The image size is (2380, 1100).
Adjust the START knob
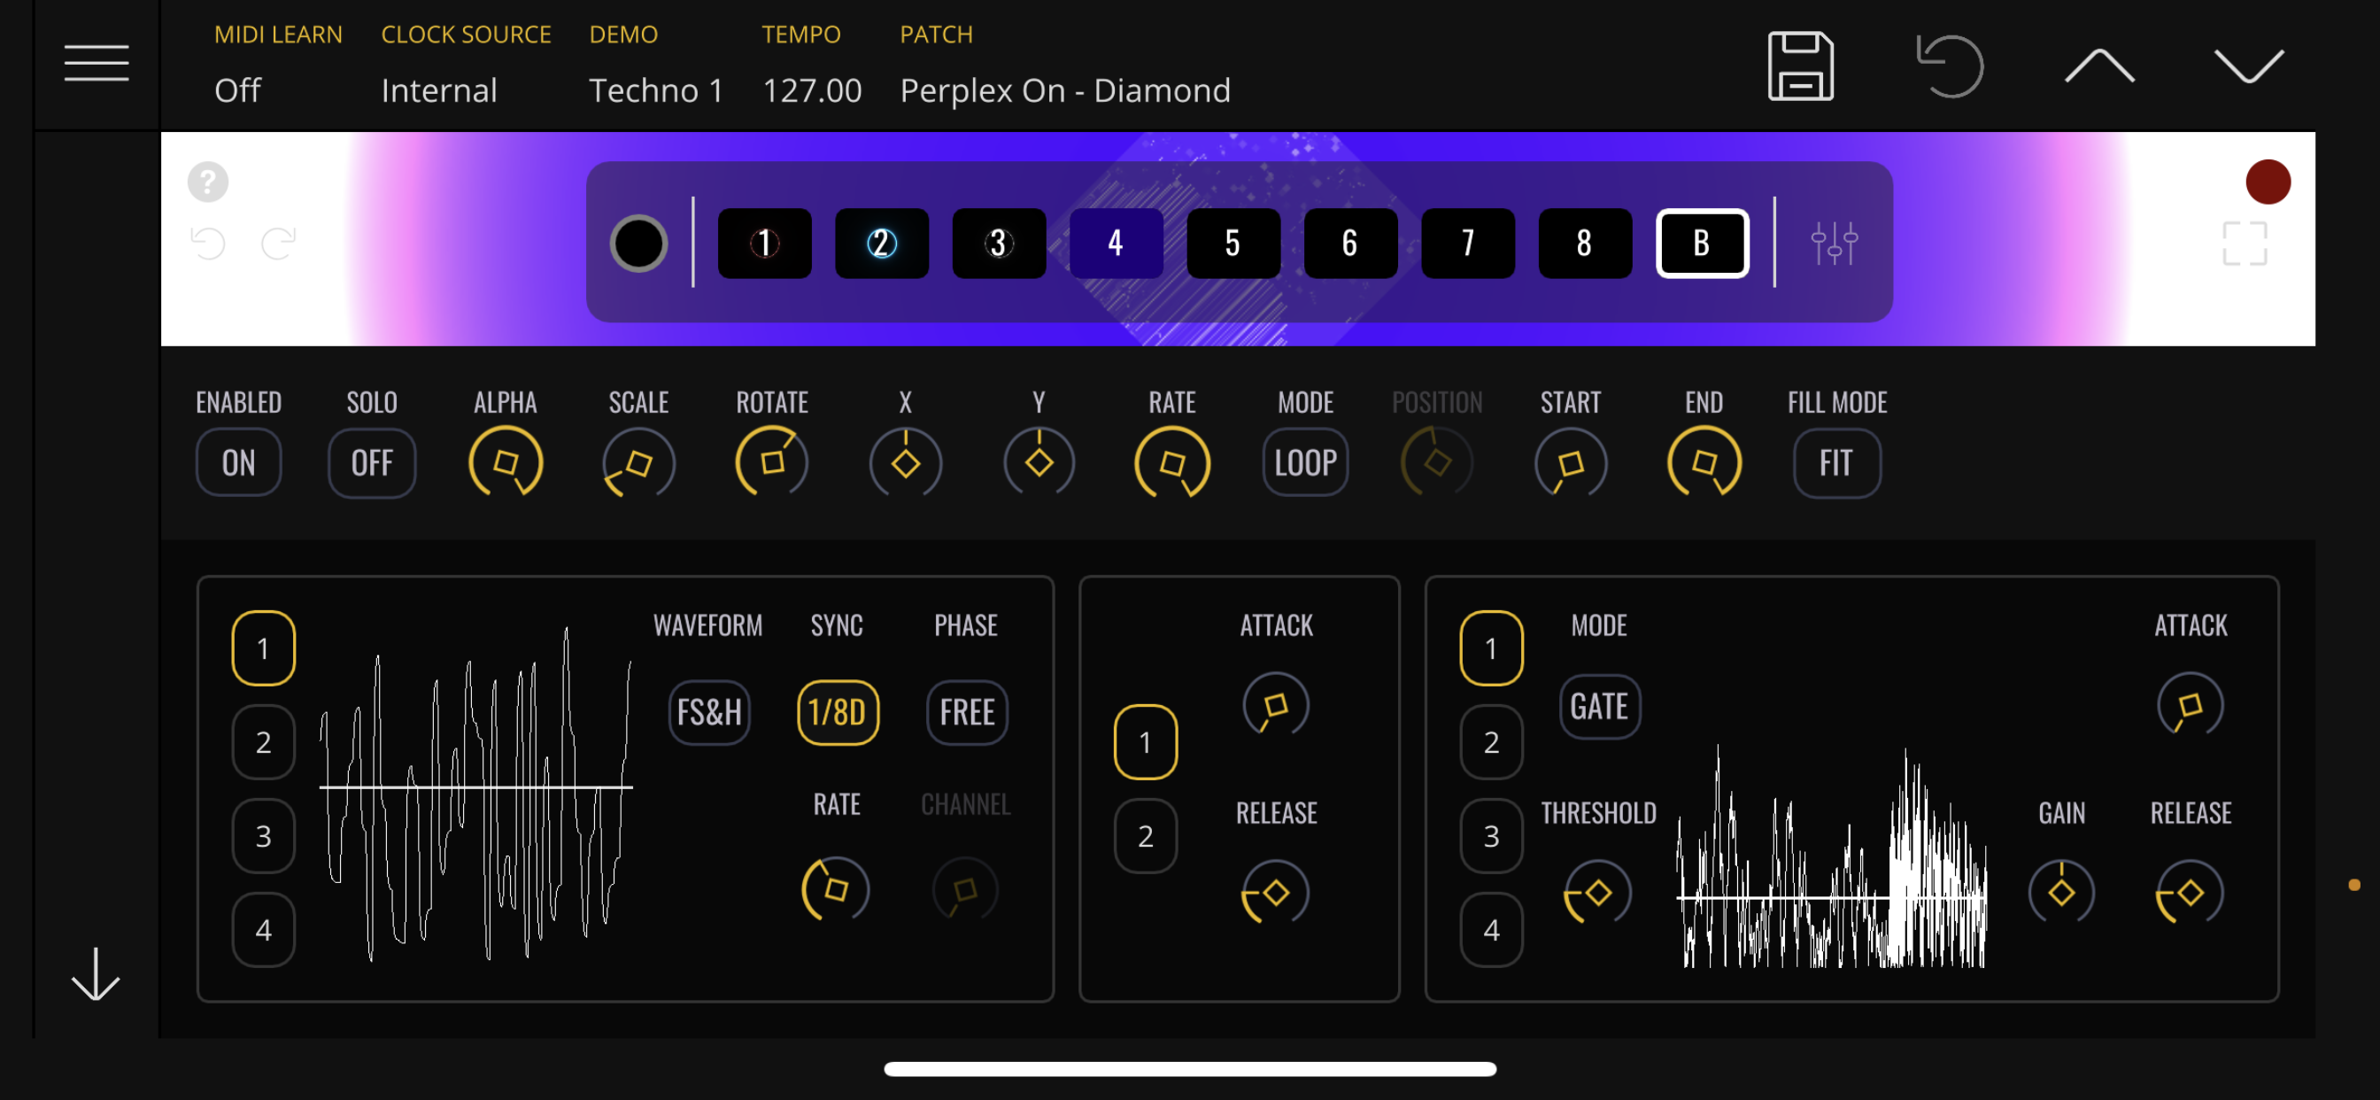(x=1571, y=462)
